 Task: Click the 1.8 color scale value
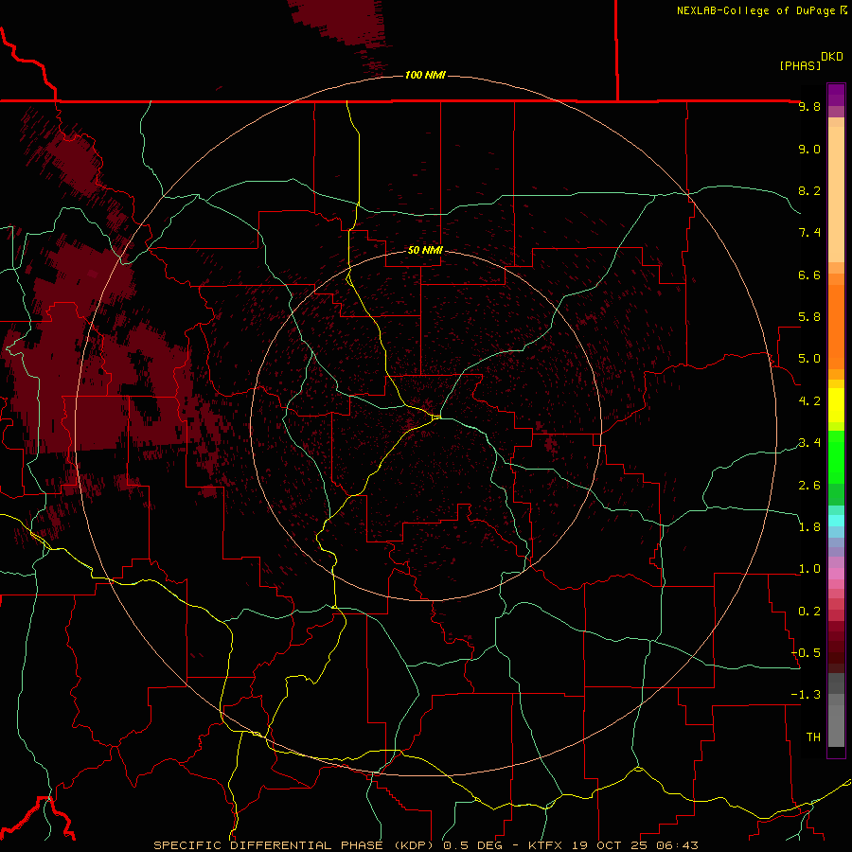coord(809,527)
